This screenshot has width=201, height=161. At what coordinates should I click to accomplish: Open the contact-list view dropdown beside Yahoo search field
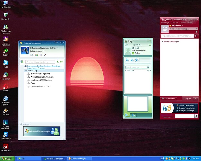(196, 36)
